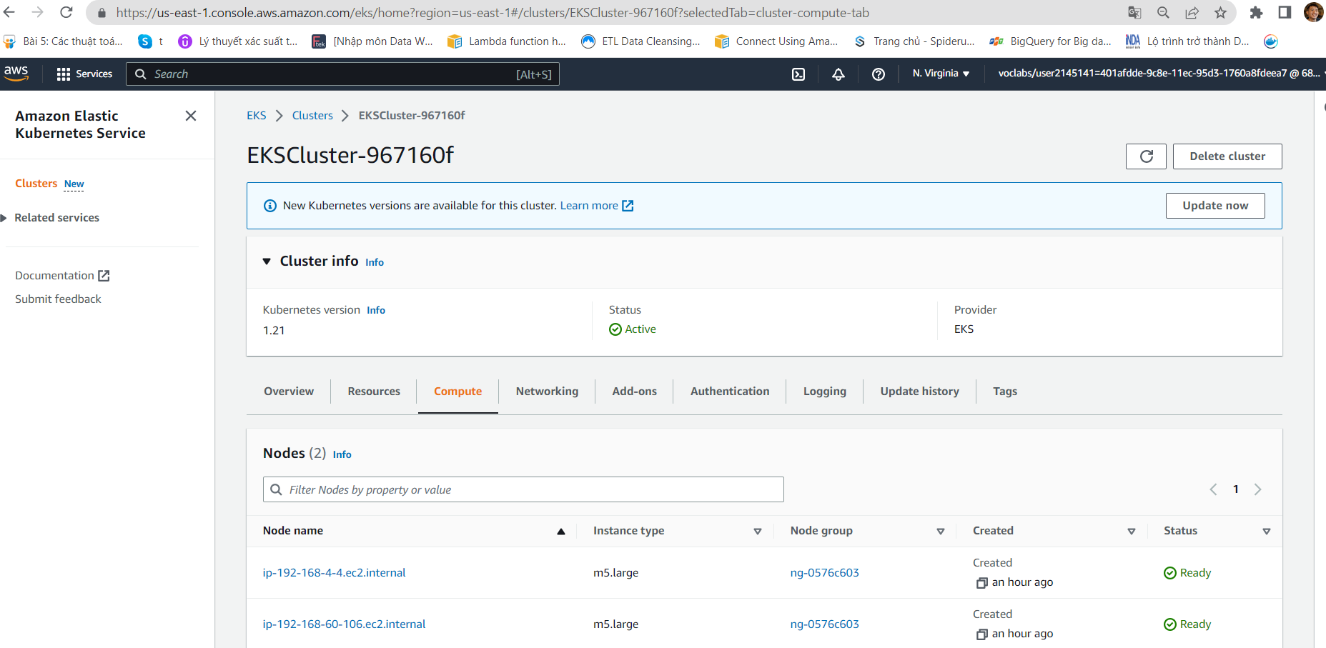Open the notifications bell
Viewport: 1326px width, 648px height.
coord(838,74)
